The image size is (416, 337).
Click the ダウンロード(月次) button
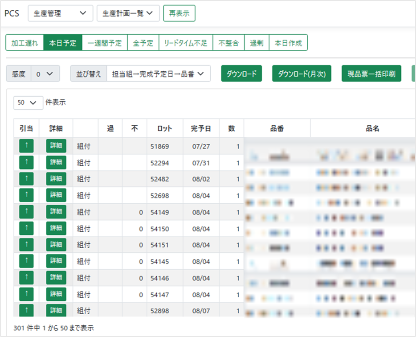[302, 74]
